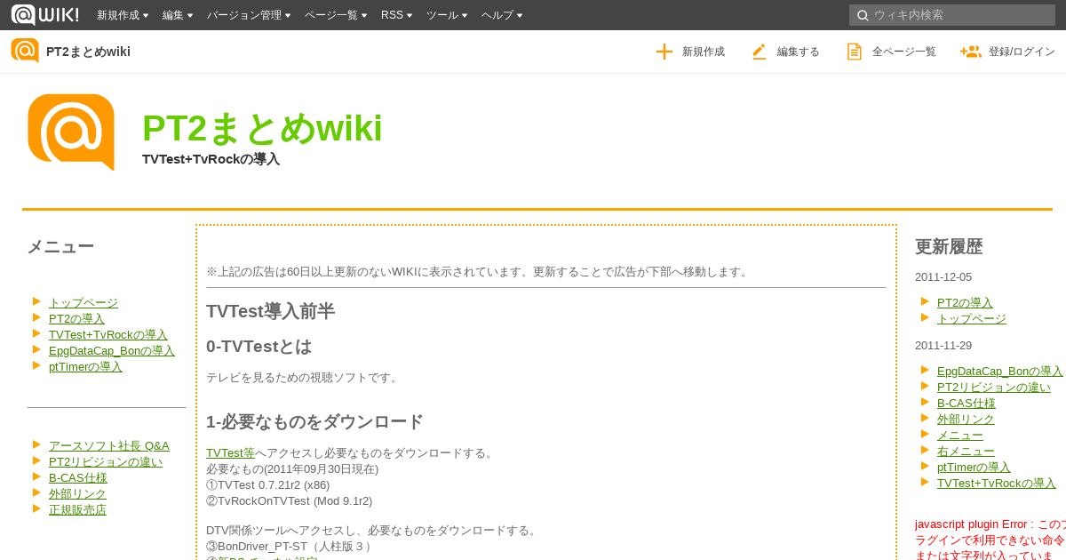Click the @WIKI logo in top bar
The image size is (1066, 560).
[x=45, y=14]
